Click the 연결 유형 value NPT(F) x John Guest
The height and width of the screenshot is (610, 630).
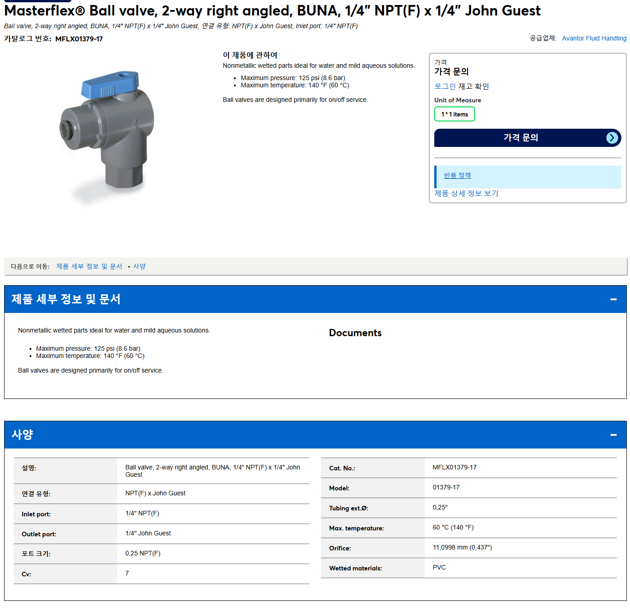pos(155,493)
